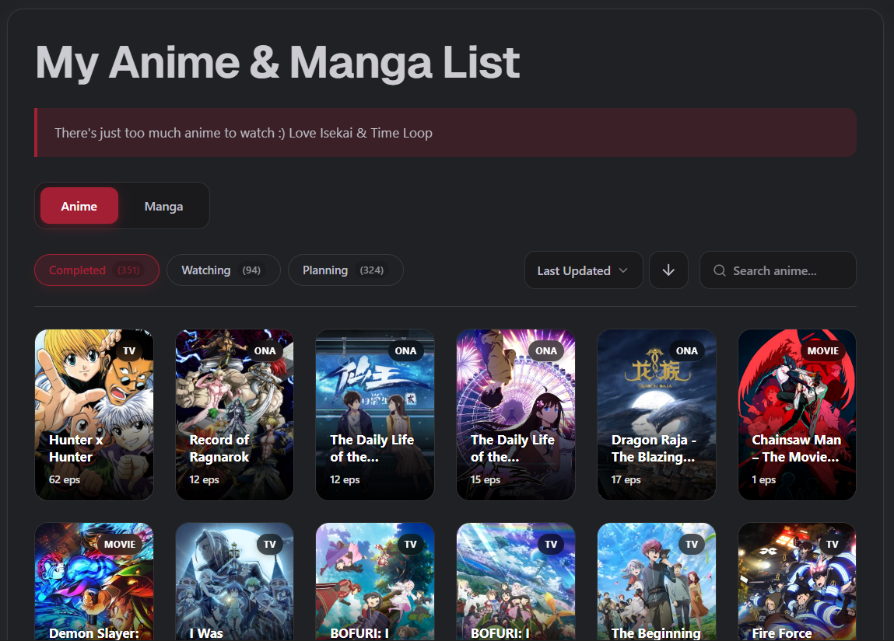The height and width of the screenshot is (641, 894).
Task: Open the Dragon Raja card
Action: 656,415
